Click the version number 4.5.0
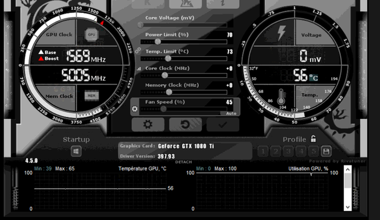This screenshot has height=220, width=380. pyautogui.click(x=31, y=161)
